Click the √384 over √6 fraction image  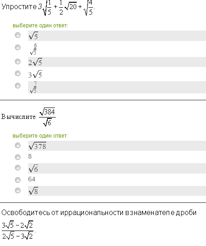[47, 117]
